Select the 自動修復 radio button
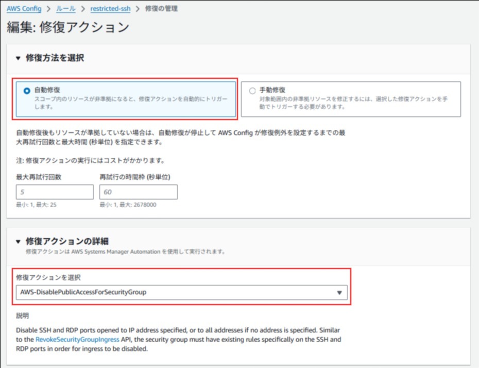The height and width of the screenshot is (368, 479). click(x=27, y=91)
